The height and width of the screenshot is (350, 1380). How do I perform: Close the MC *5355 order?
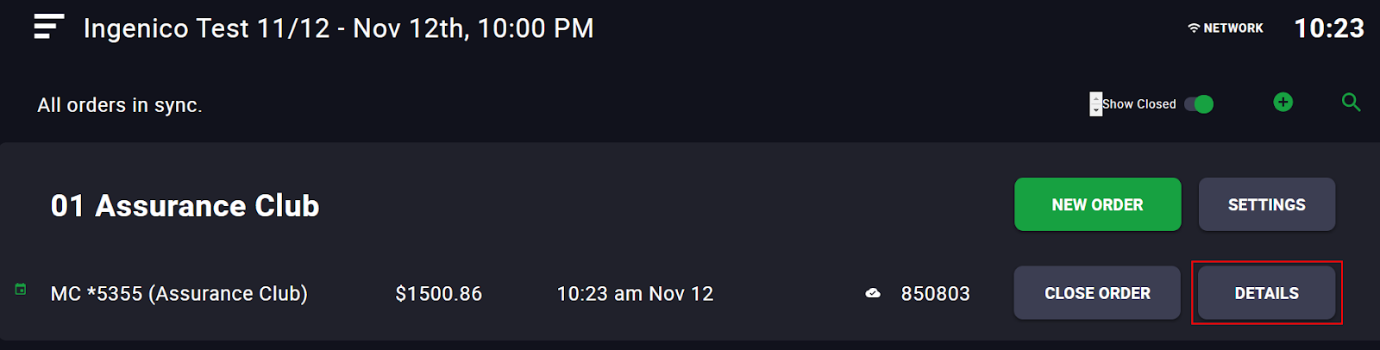(x=1097, y=293)
